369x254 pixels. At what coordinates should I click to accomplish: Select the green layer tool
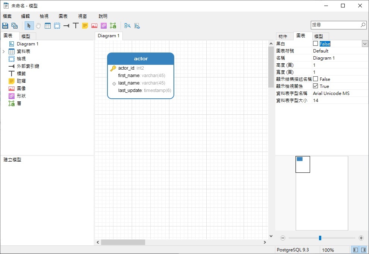tap(113, 26)
